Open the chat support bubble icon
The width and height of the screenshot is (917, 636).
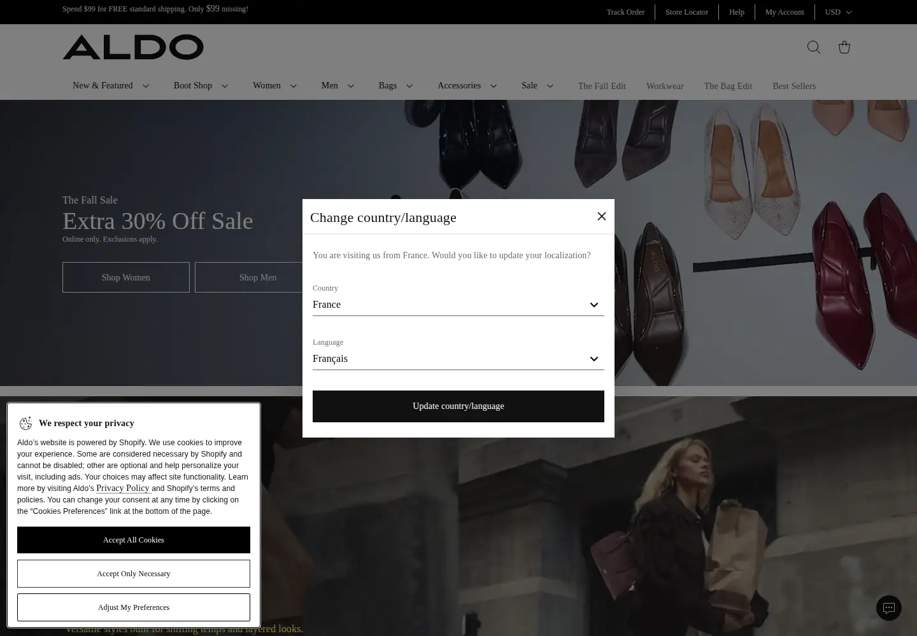coord(889,608)
